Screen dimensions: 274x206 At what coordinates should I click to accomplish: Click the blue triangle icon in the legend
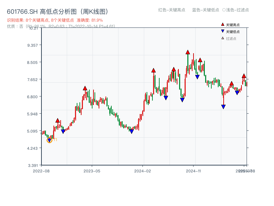223,31
